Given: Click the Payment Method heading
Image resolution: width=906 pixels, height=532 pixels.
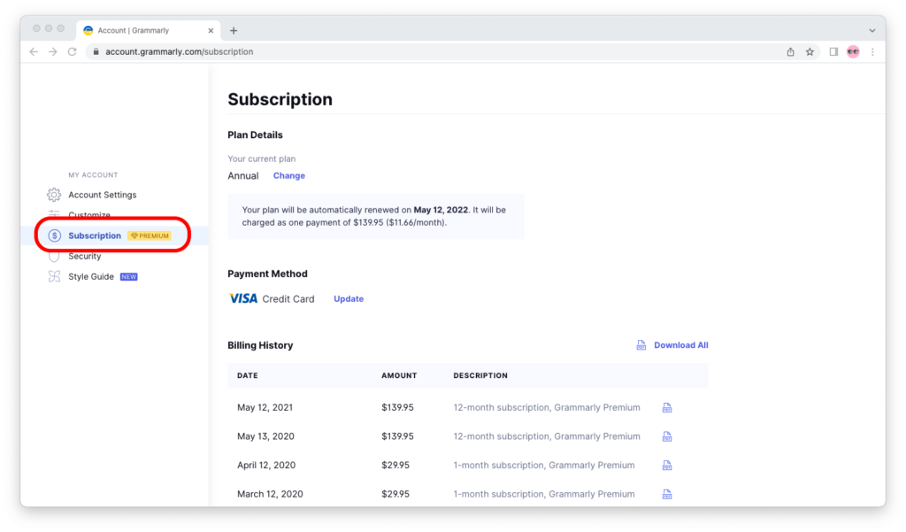Looking at the screenshot, I should point(267,274).
